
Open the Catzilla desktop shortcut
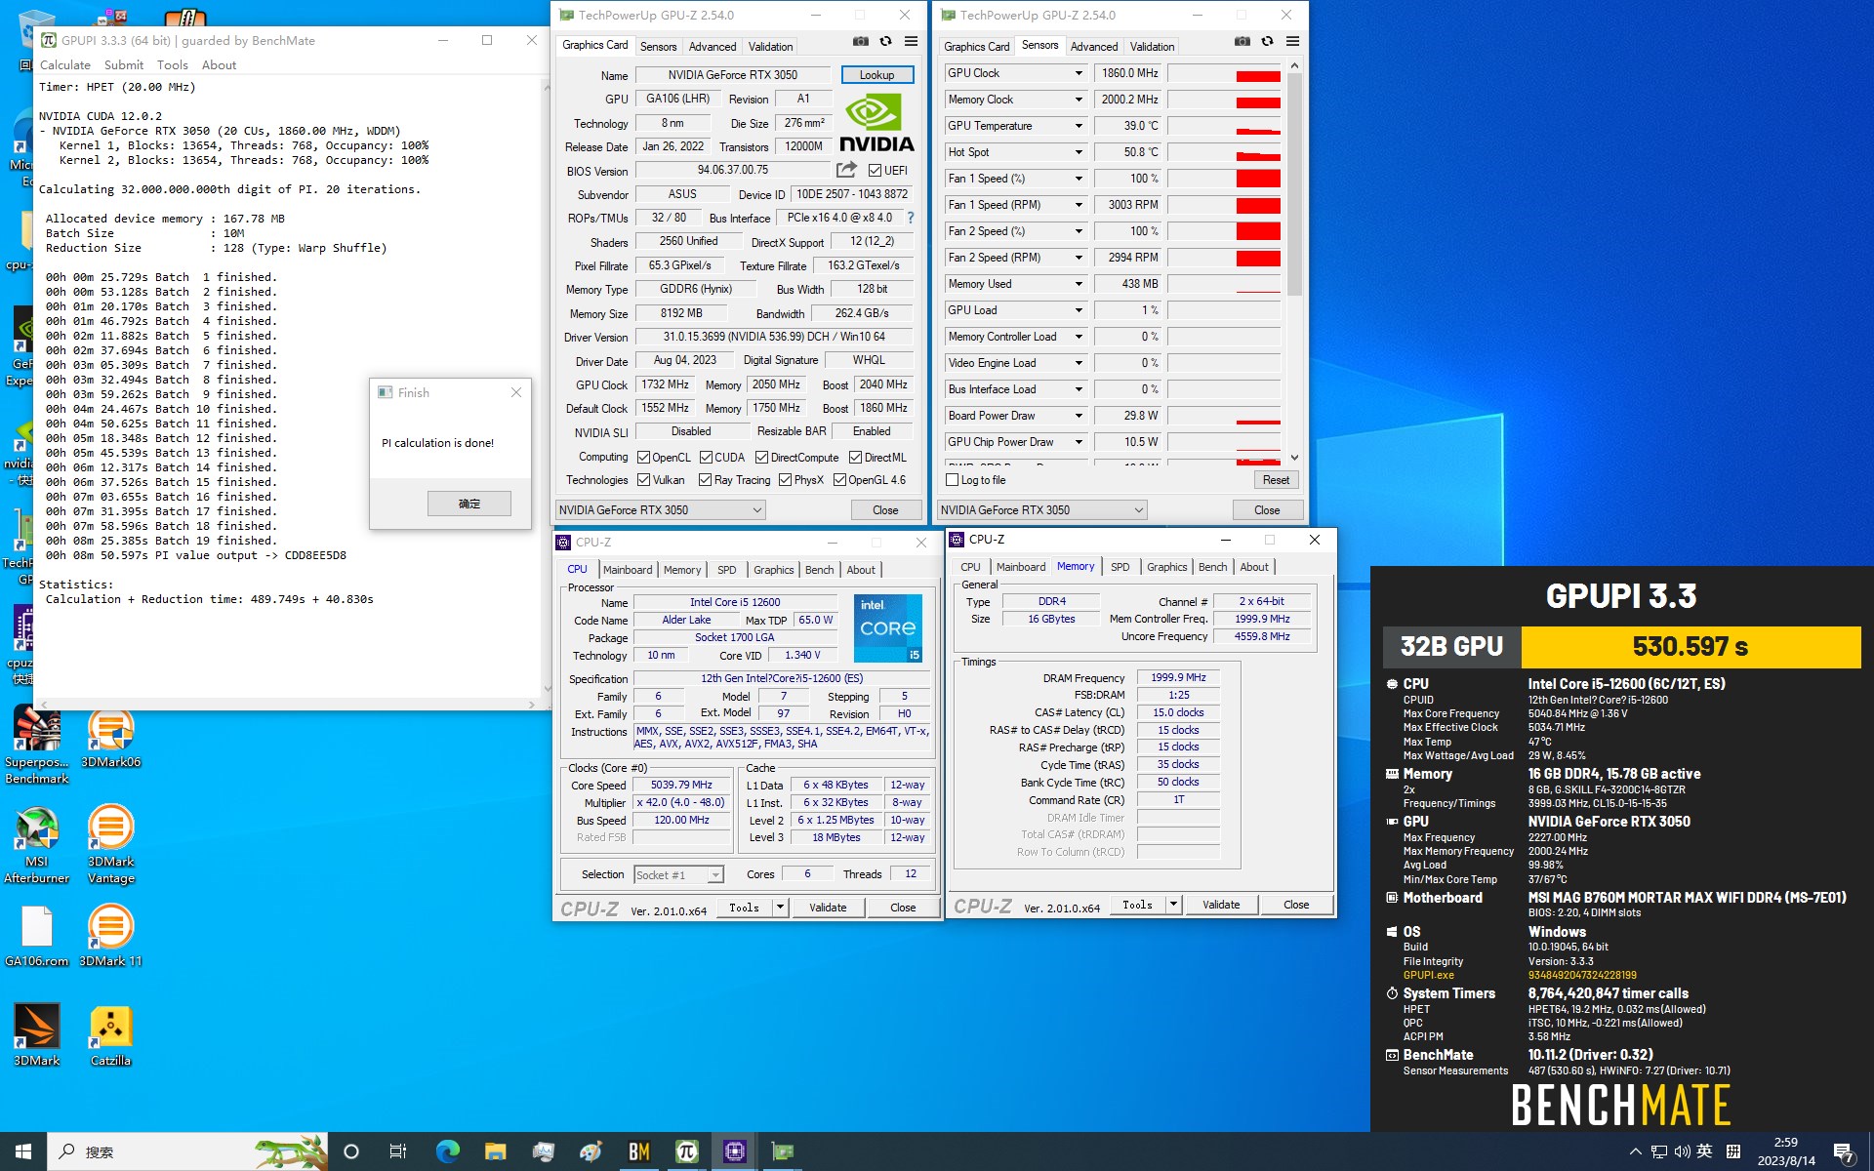tap(110, 1035)
